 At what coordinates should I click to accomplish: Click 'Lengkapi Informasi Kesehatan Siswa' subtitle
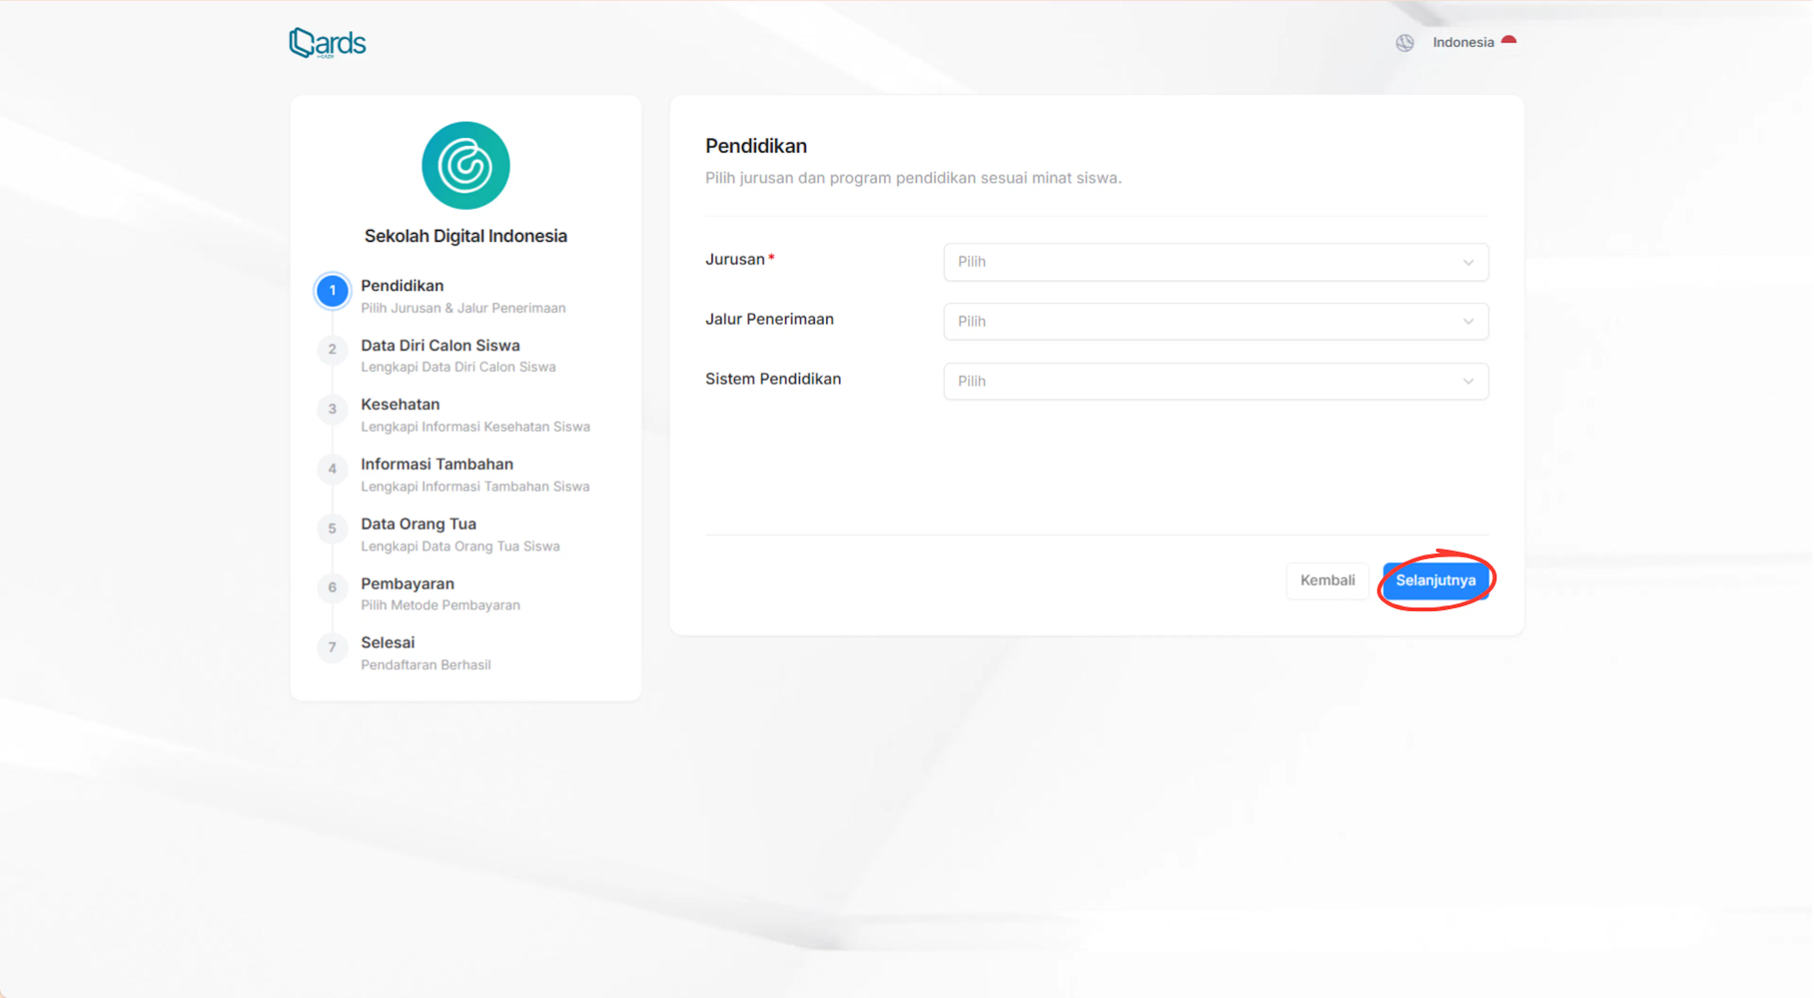pyautogui.click(x=475, y=427)
